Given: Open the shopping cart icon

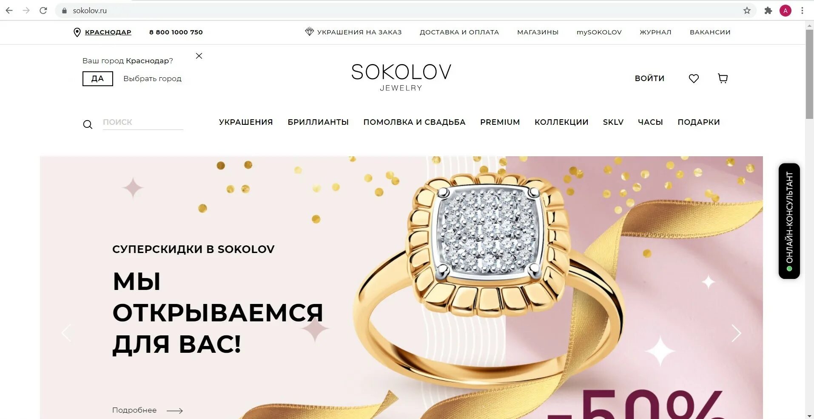Looking at the screenshot, I should [x=723, y=78].
